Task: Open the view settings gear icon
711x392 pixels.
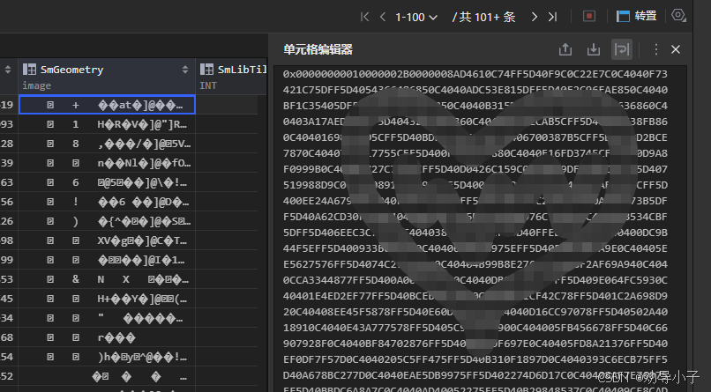Action: (x=678, y=15)
